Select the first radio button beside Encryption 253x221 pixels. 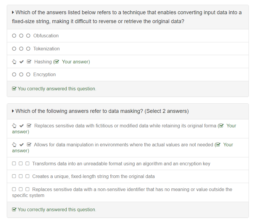pyautogui.click(x=14, y=74)
